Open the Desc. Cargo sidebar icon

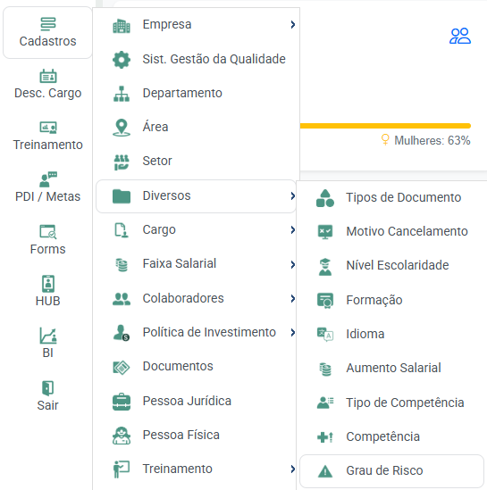tap(48, 76)
